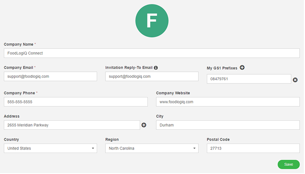Click the City field containing Durham

point(229,125)
